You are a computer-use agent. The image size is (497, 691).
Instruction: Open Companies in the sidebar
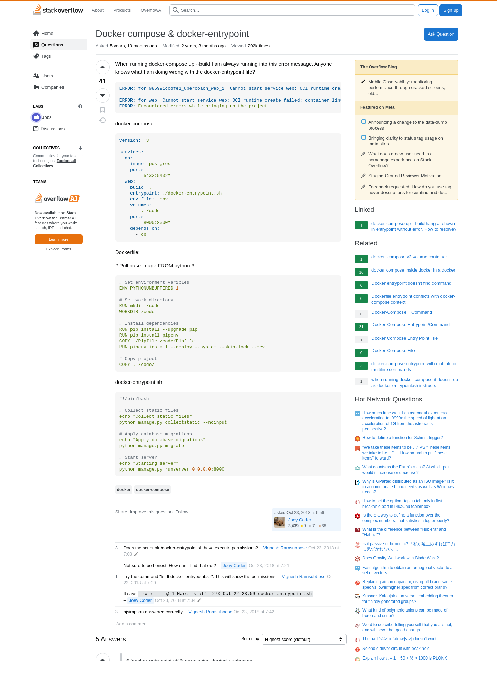[x=59, y=87]
